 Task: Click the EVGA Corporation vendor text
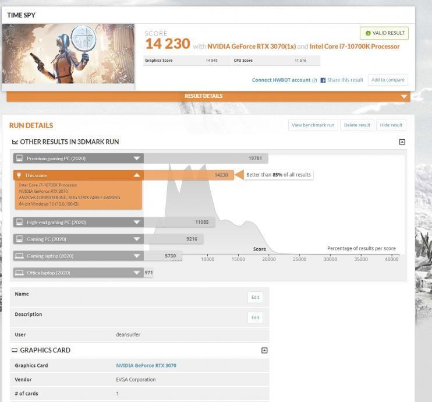pos(136,380)
